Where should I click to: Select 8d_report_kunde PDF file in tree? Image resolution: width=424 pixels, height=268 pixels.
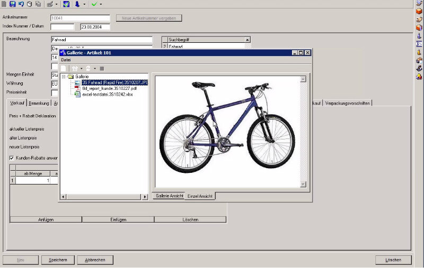point(105,88)
